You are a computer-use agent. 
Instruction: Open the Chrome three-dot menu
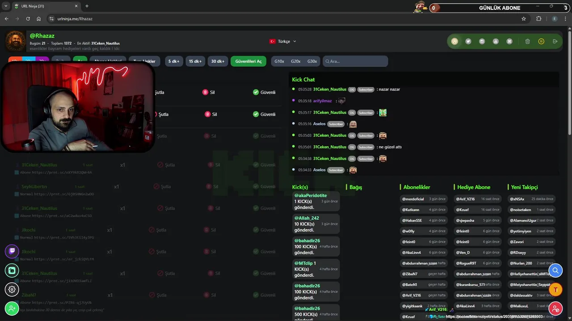(566, 19)
